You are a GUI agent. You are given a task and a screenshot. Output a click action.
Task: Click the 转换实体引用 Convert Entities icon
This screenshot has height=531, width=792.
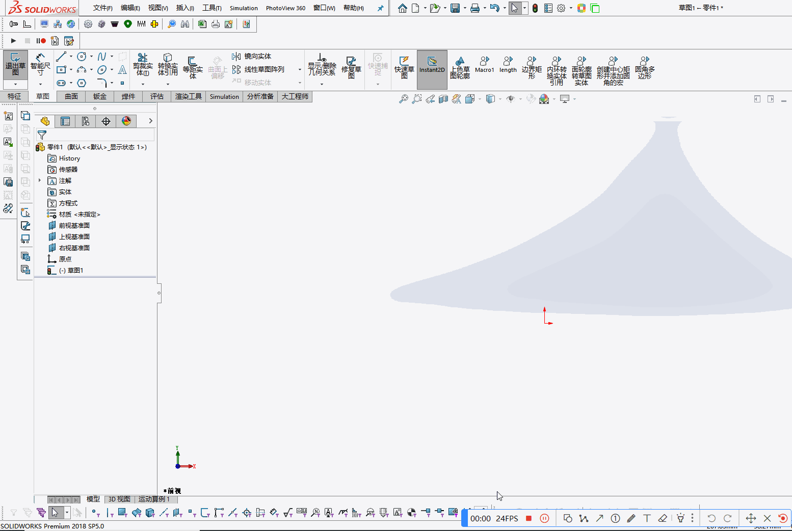coord(168,64)
